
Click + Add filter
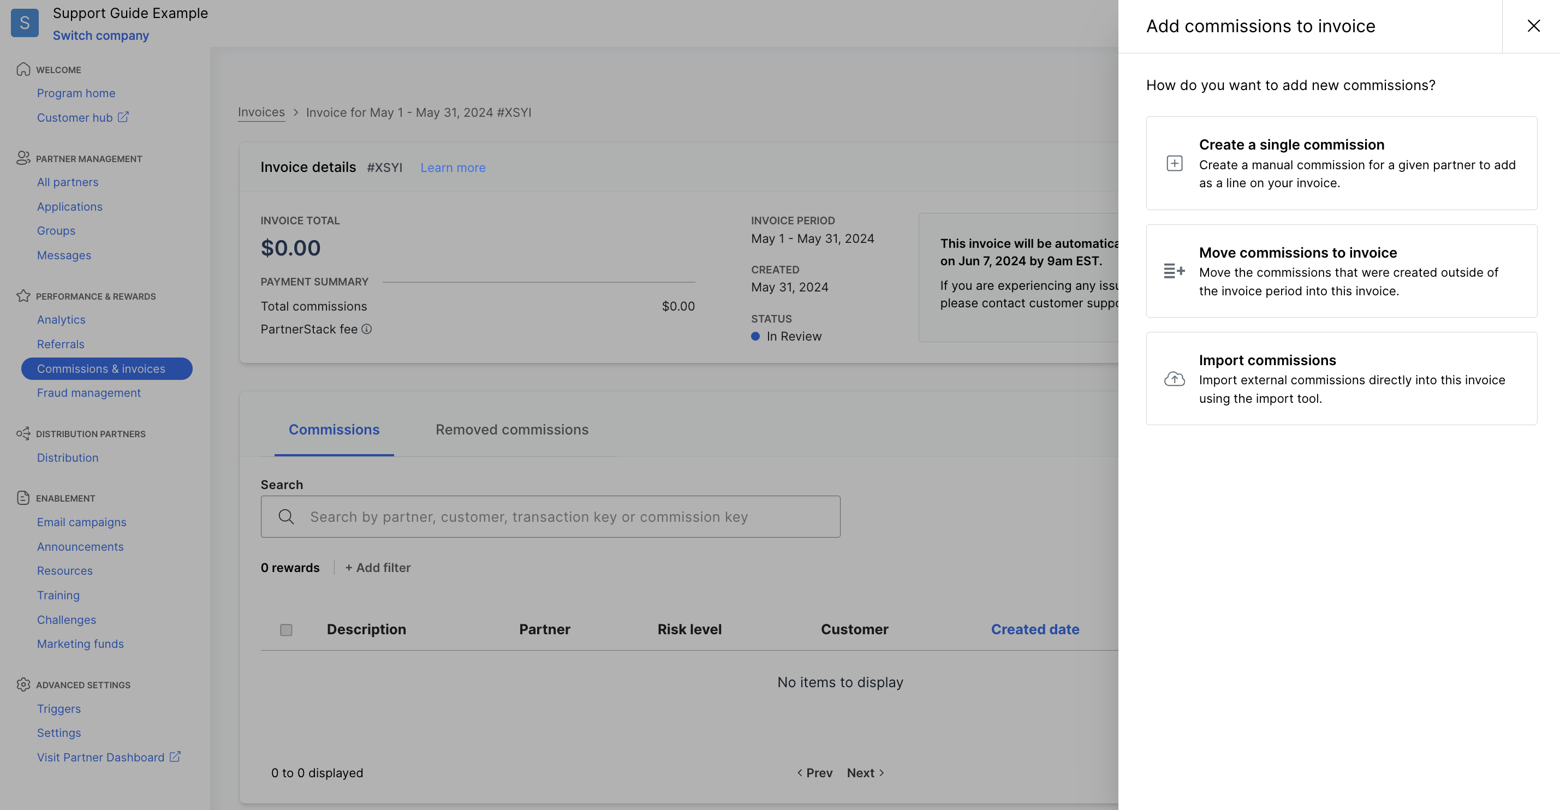[377, 568]
